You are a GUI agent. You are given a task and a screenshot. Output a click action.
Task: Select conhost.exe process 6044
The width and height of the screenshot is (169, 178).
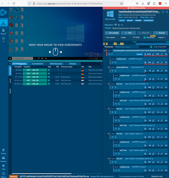[x=139, y=61]
